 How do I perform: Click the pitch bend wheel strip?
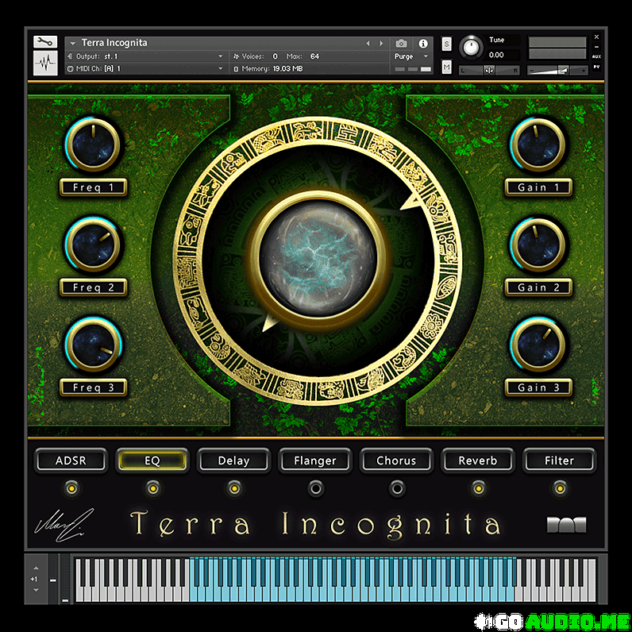pyautogui.click(x=53, y=579)
